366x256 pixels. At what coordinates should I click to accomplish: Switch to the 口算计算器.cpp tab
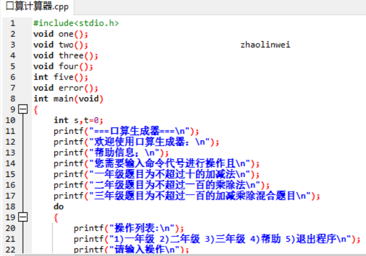[x=37, y=6]
